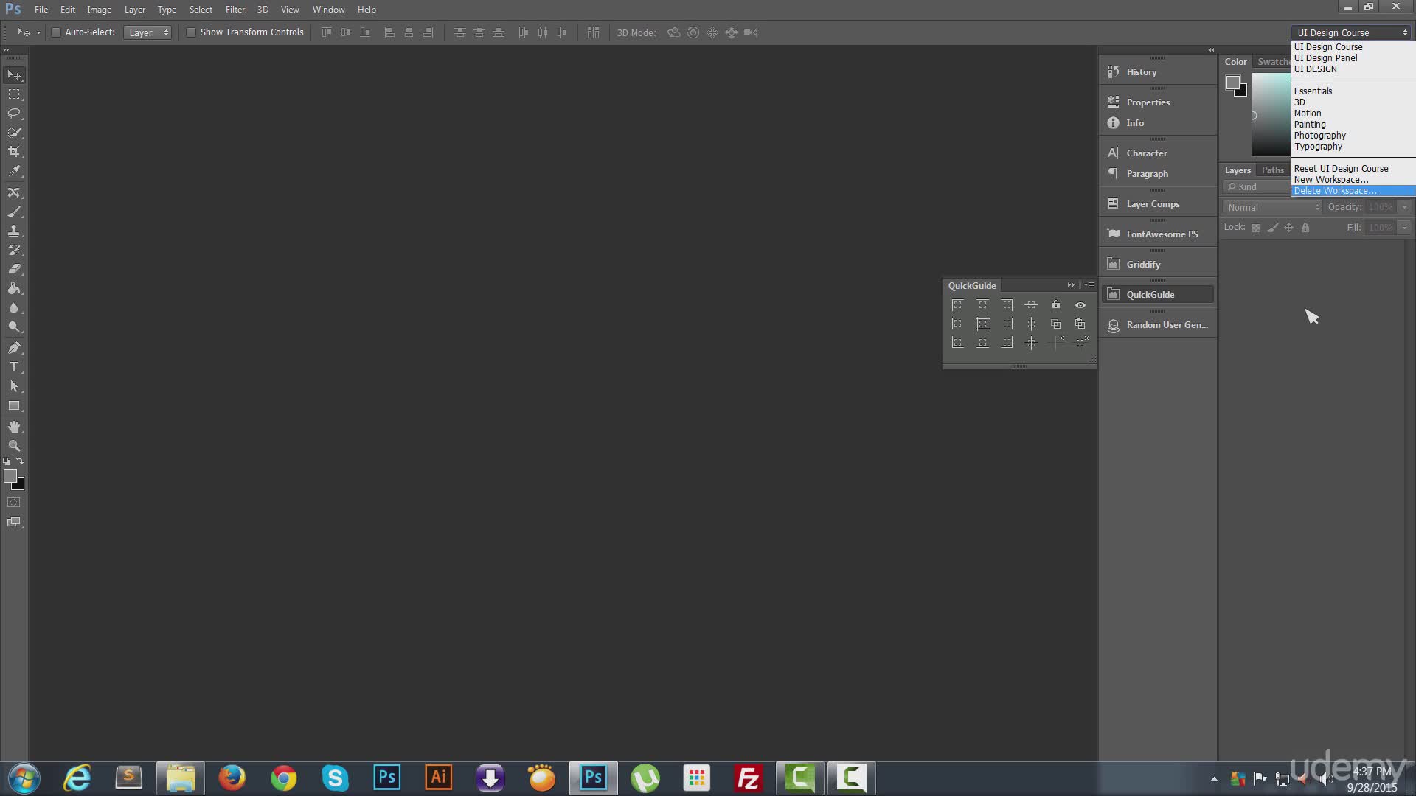This screenshot has height=796, width=1416.
Task: Open the Filter menu
Action: tap(235, 10)
